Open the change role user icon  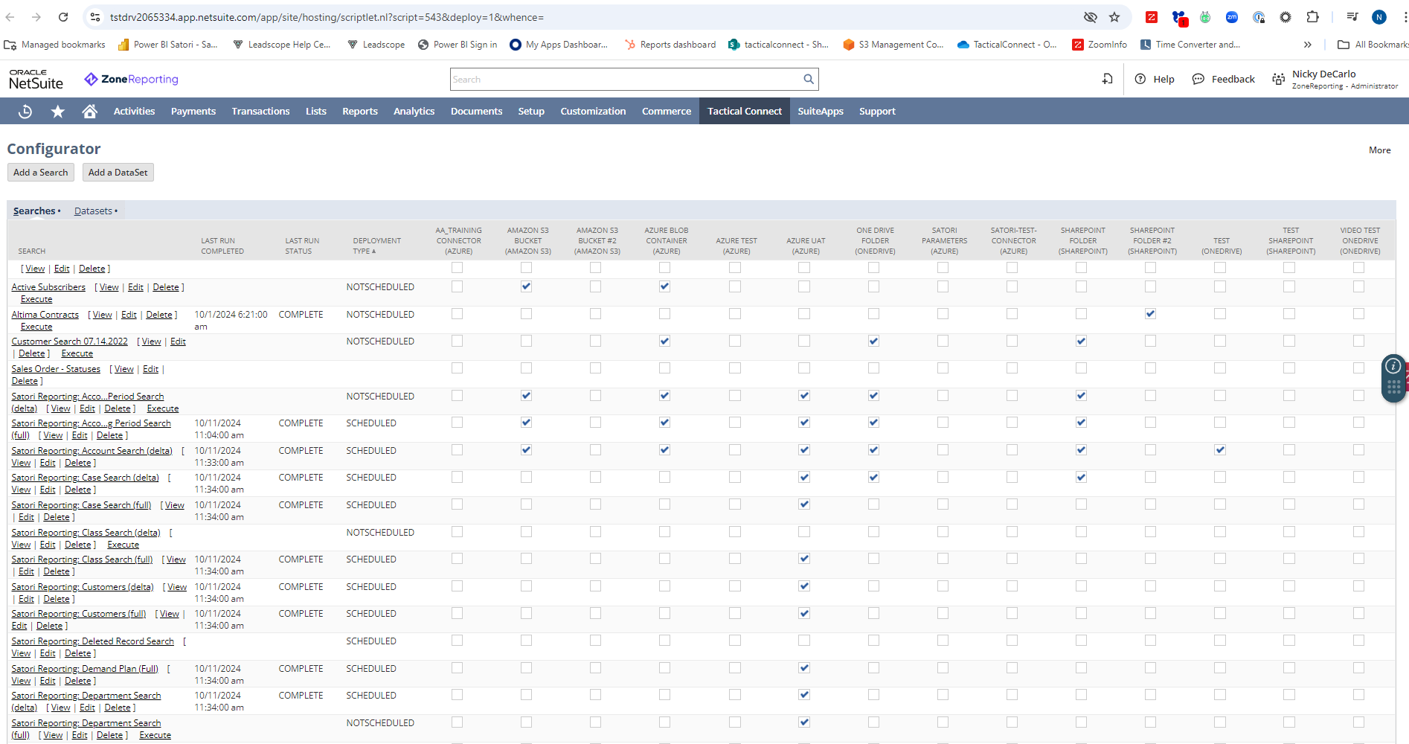coord(1278,80)
